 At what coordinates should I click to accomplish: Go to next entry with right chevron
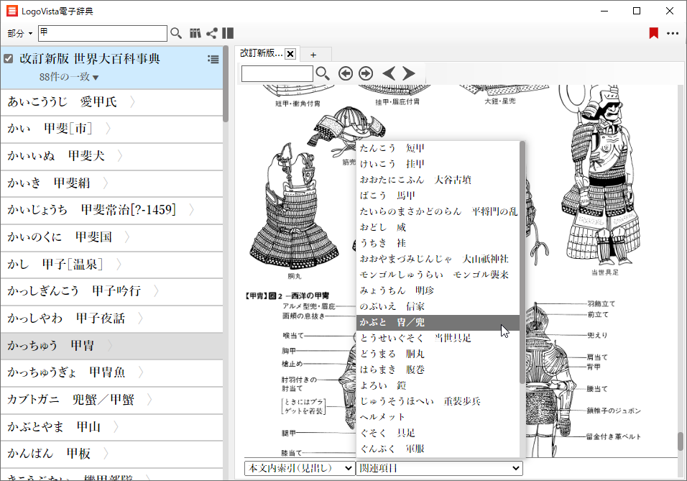pyautogui.click(x=409, y=73)
